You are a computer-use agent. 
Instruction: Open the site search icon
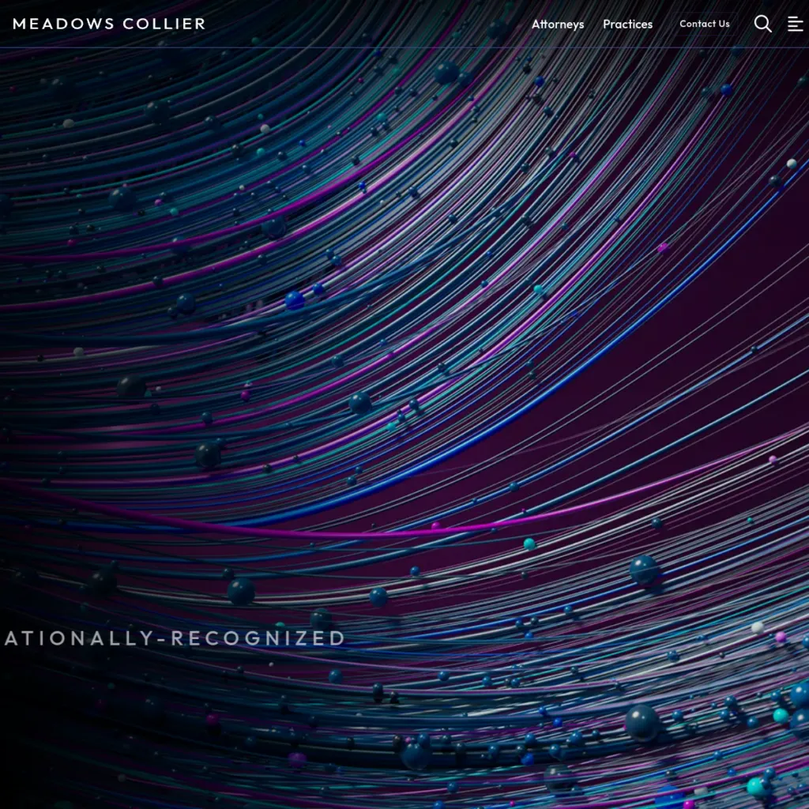(x=762, y=24)
